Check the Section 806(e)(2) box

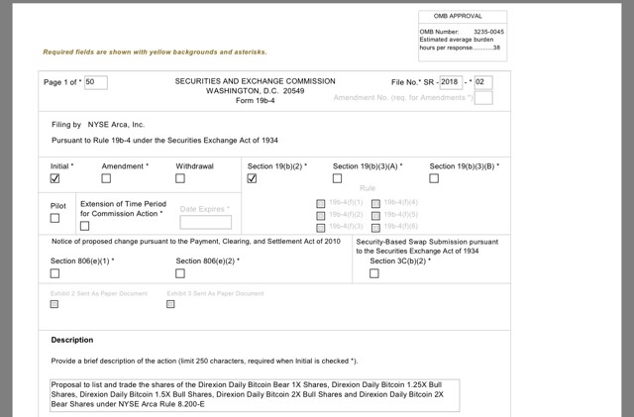[180, 273]
